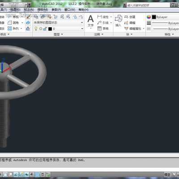Expand the 修改 panel title
Screen dimensions: 179x179
[x=5, y=34]
